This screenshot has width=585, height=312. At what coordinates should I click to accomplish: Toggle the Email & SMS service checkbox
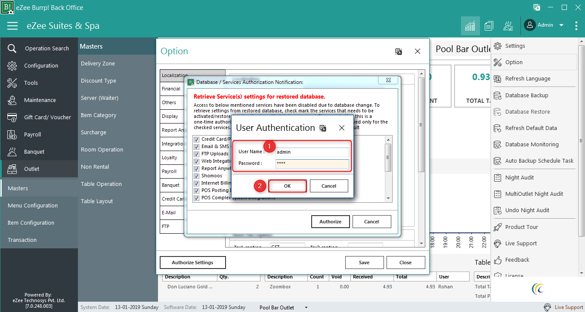tap(197, 146)
